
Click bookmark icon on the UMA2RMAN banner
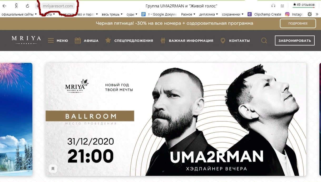point(53,169)
